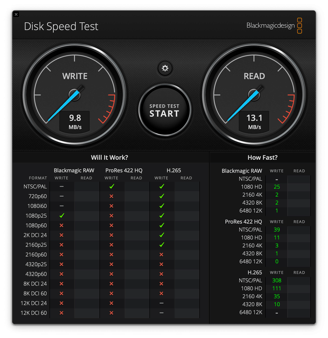Click the 12K DCI 60 format label
The image size is (328, 338).
tap(34, 313)
